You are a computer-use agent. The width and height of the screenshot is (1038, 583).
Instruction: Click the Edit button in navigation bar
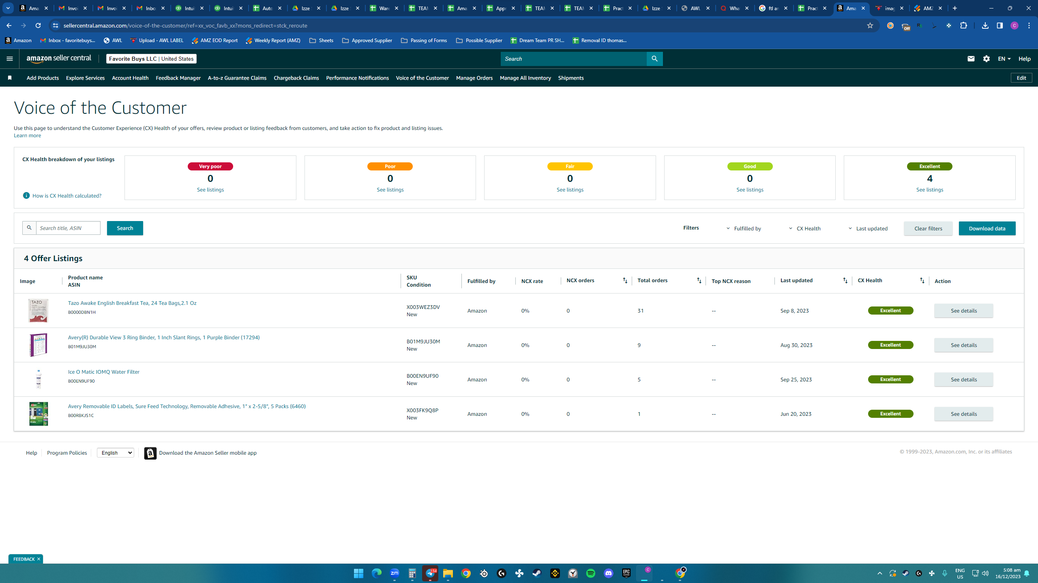[x=1021, y=78]
